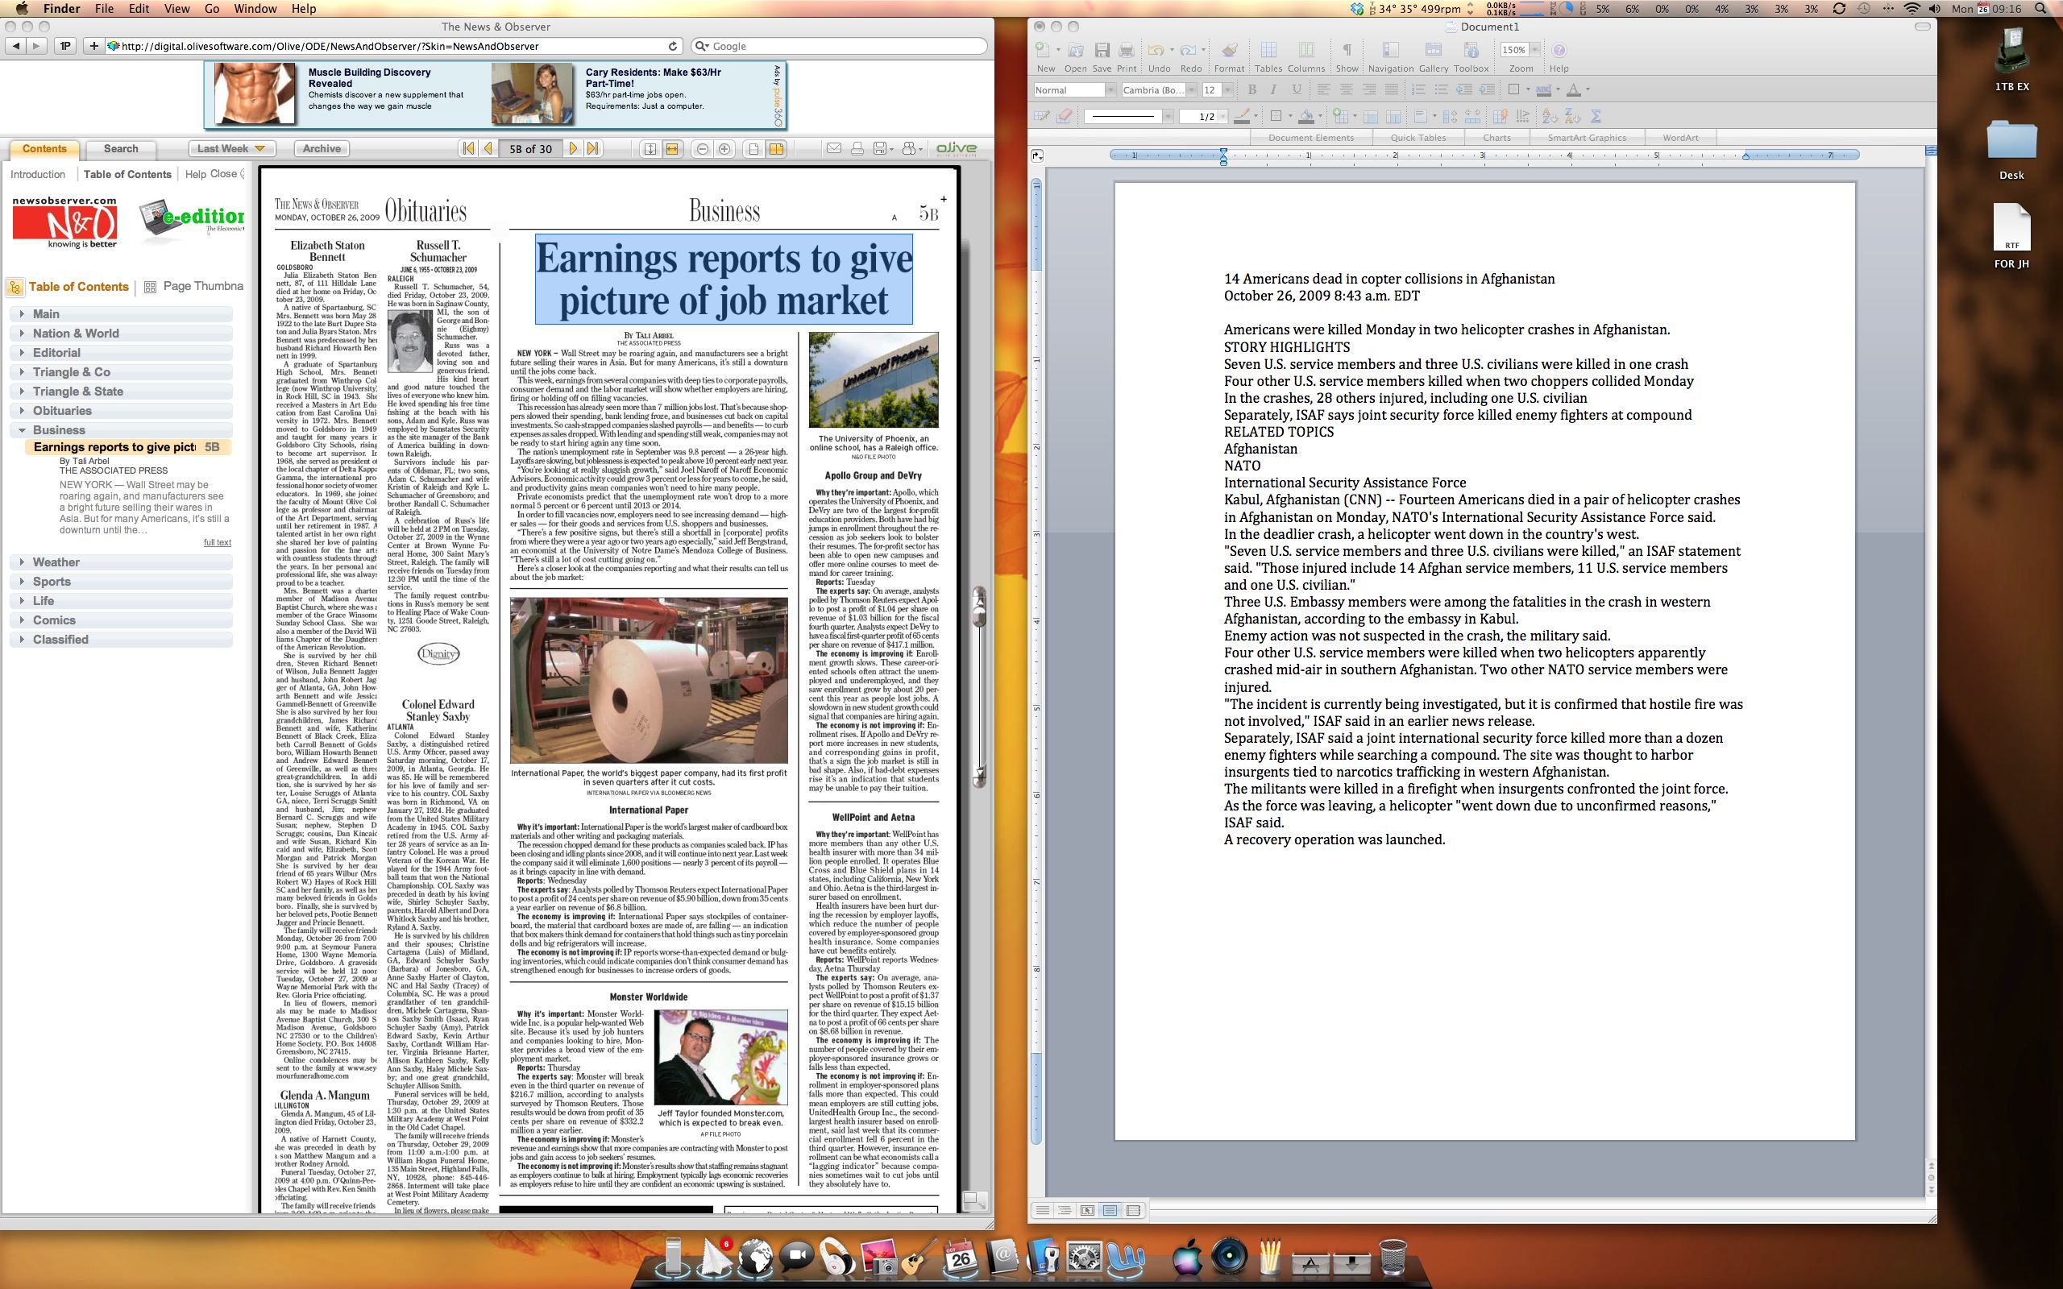Open the Normal style dropdown

coord(1110,90)
